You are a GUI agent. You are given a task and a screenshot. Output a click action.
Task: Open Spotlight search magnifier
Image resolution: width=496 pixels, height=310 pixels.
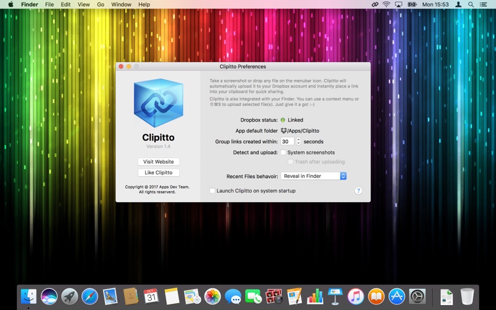coord(471,4)
